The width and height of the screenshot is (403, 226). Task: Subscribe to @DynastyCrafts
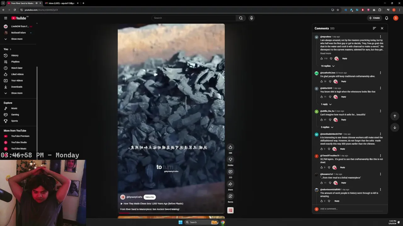150,197
